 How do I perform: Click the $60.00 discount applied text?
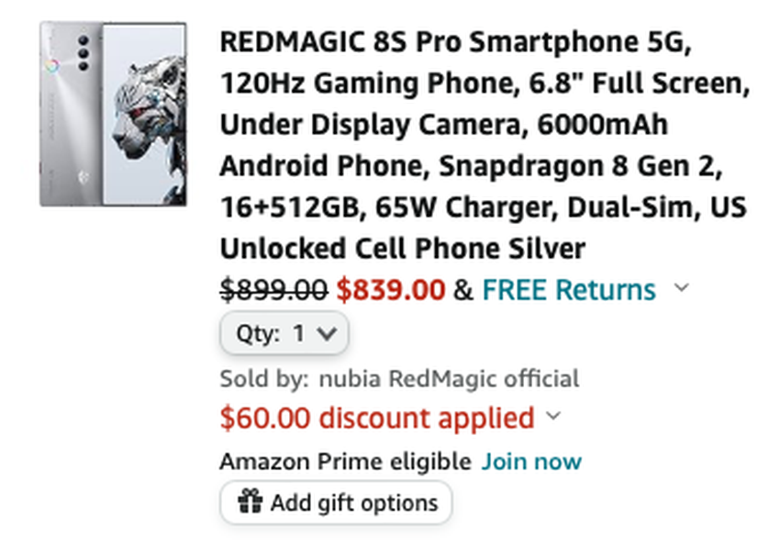coord(376,418)
